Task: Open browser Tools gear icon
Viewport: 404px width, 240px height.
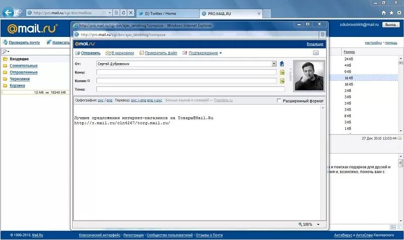Action: point(399,13)
